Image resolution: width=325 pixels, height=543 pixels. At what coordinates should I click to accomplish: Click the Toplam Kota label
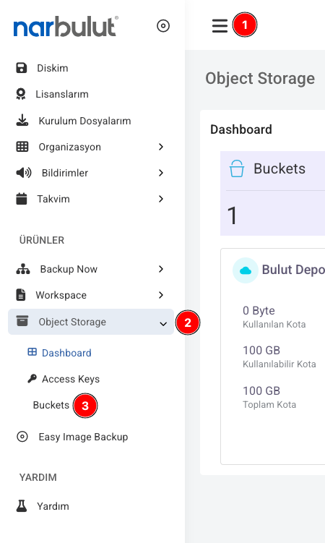[x=269, y=405]
